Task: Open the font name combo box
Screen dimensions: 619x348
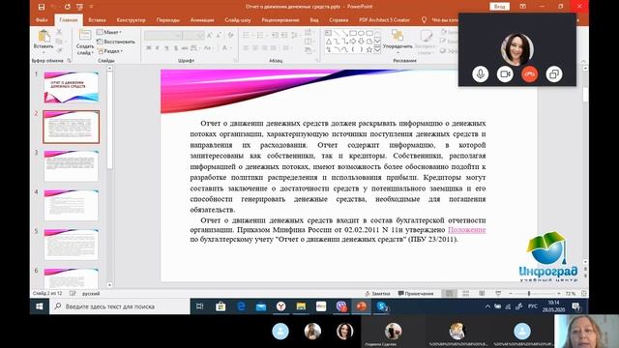Action: (x=163, y=36)
